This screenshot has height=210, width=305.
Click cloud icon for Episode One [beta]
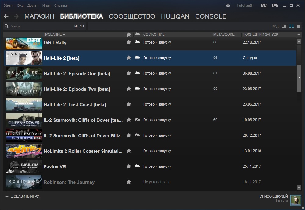(x=137, y=73)
